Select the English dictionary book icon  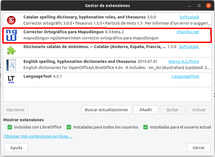(11, 65)
